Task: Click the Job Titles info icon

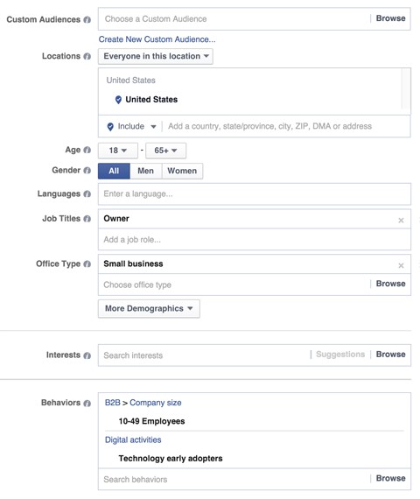Action: click(87, 219)
